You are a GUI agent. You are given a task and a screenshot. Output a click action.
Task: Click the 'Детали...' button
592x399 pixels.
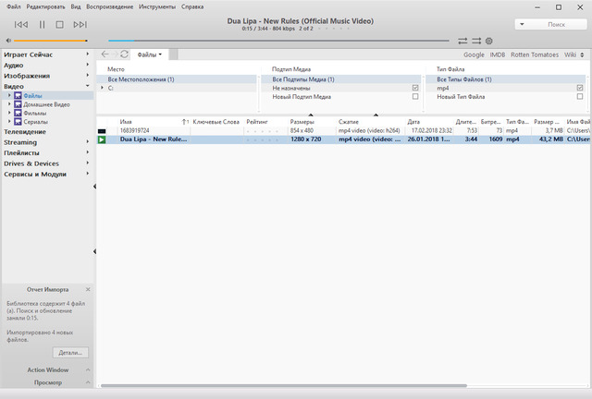click(x=69, y=352)
